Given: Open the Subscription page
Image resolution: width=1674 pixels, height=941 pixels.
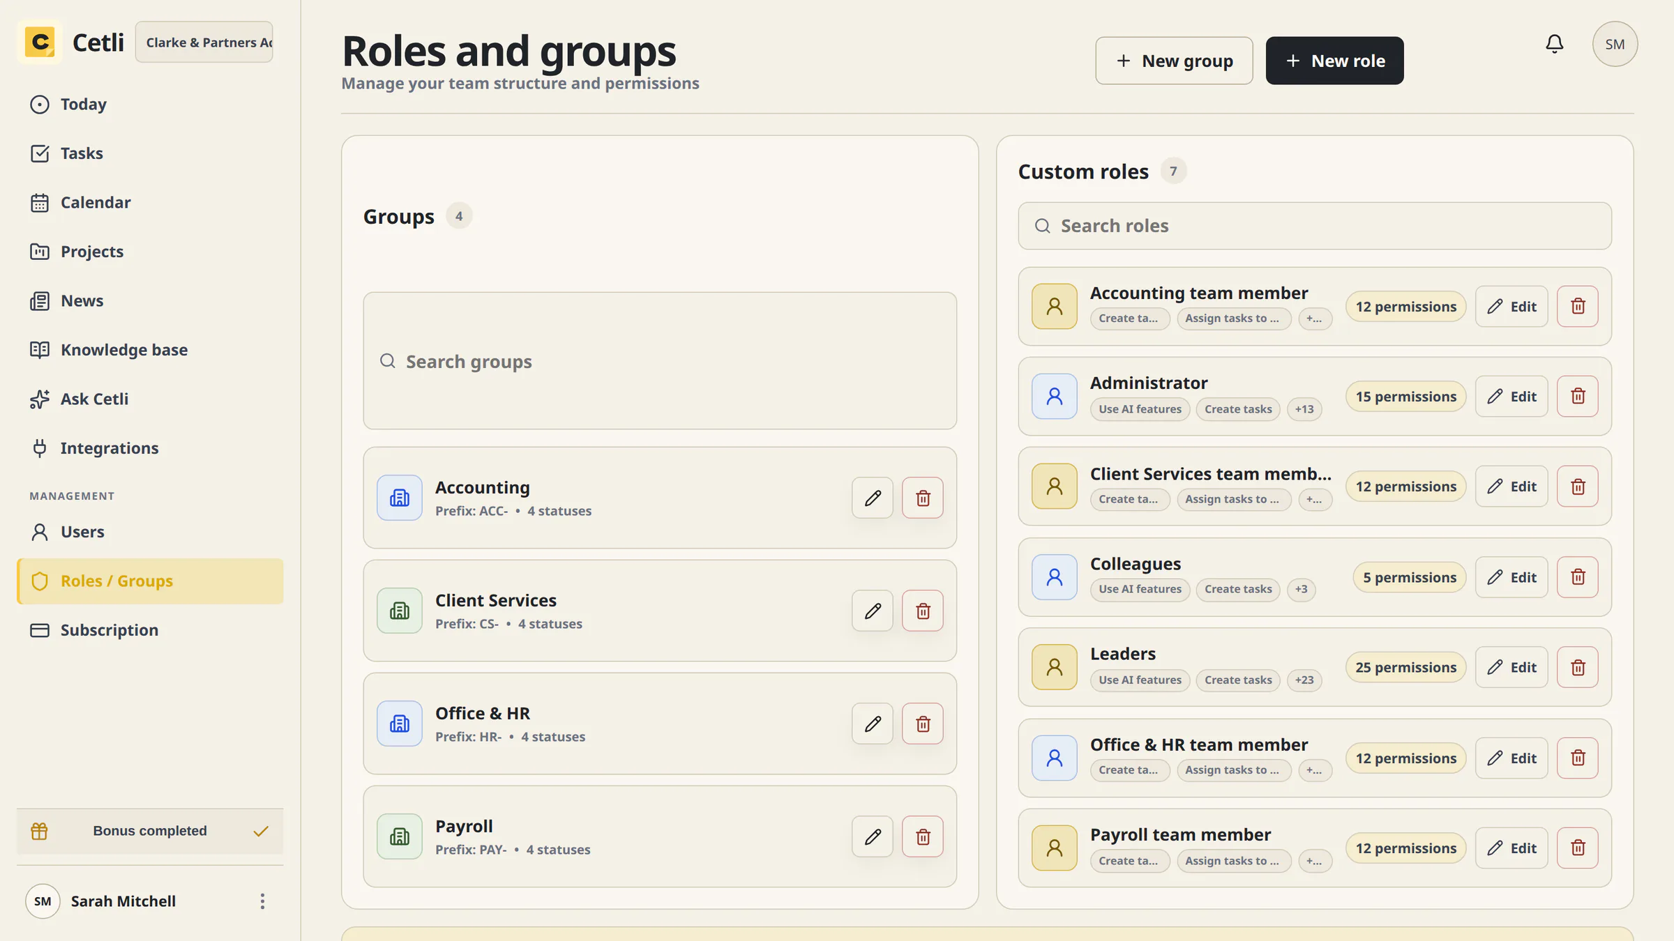Looking at the screenshot, I should tap(150, 630).
